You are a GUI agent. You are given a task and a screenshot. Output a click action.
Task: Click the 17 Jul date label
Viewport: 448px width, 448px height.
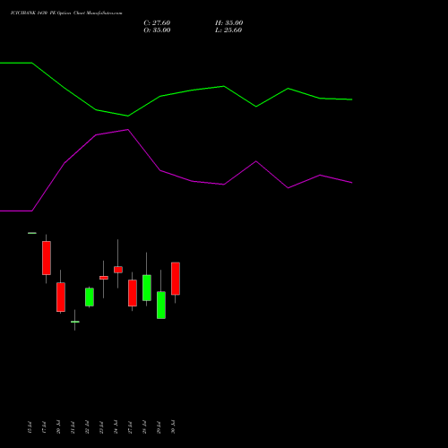pyautogui.click(x=44, y=427)
